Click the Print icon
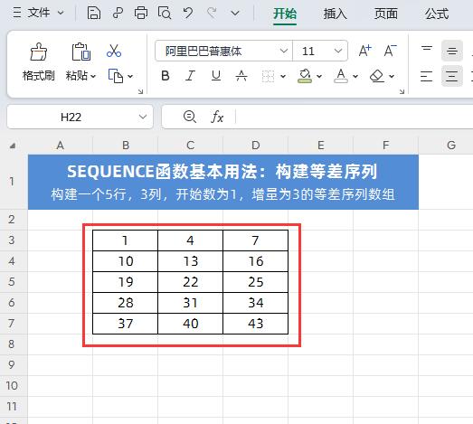 [x=141, y=14]
